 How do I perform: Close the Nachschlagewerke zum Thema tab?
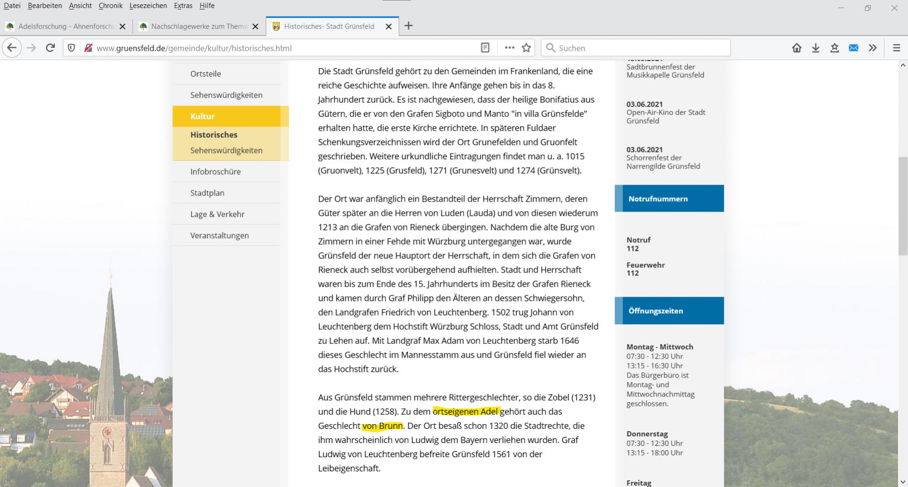point(256,27)
